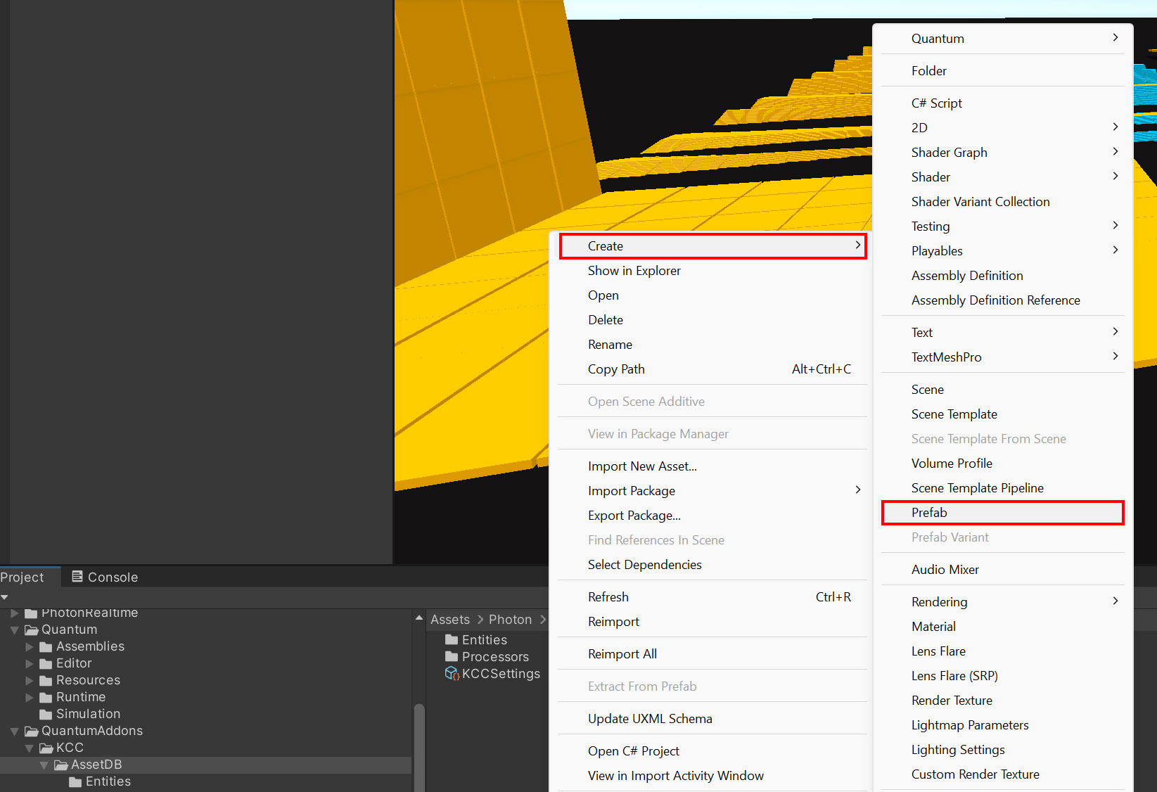This screenshot has height=792, width=1157.
Task: Click the Reimport entry
Action: click(613, 622)
